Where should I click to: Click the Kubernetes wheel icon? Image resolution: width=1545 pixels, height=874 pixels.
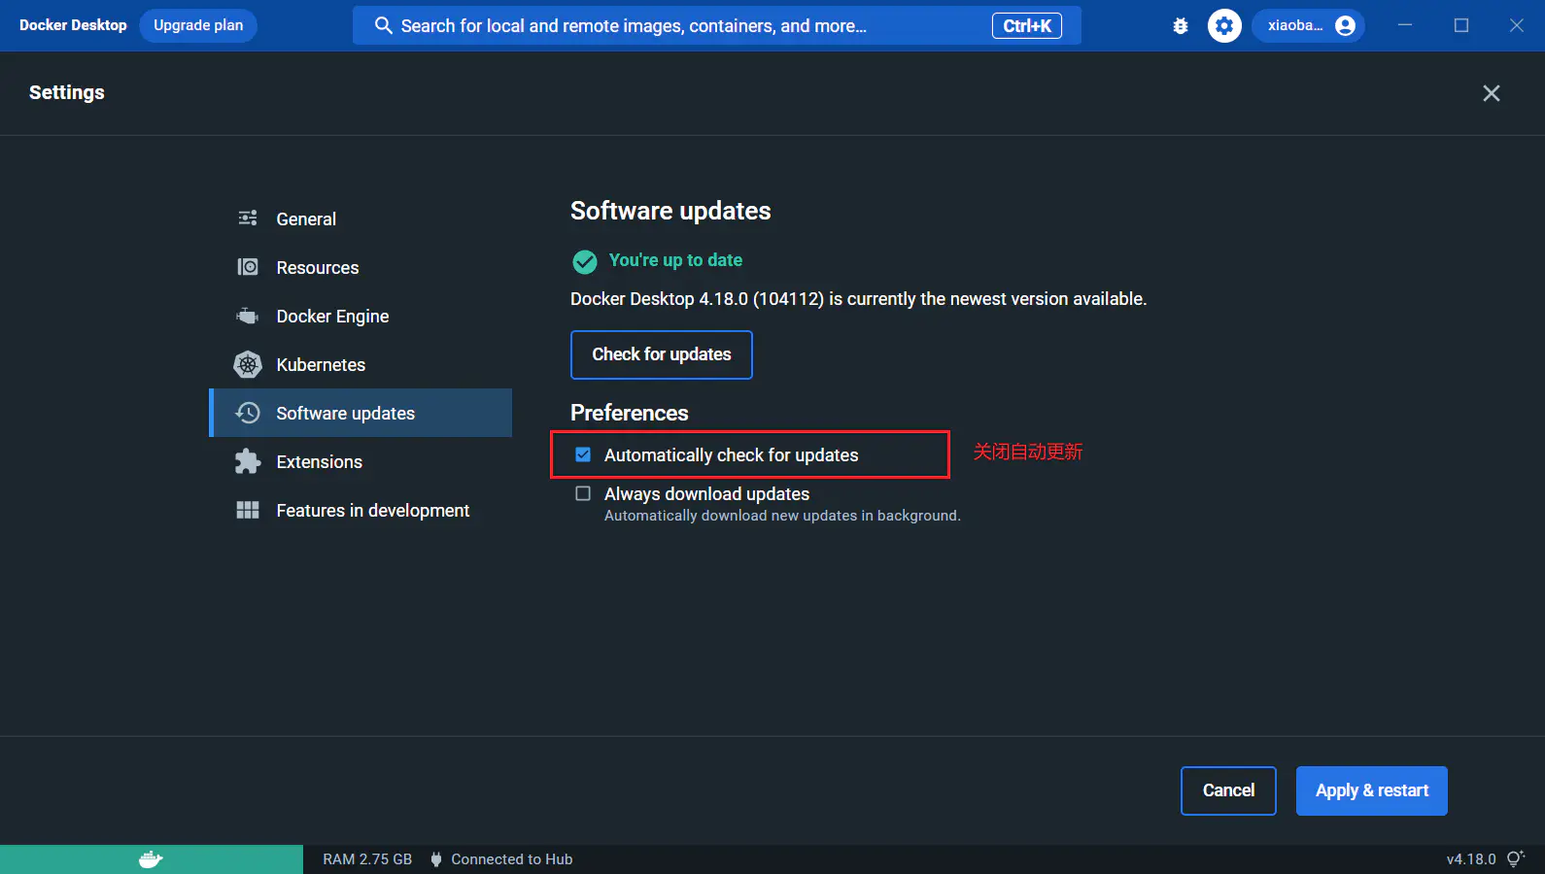(248, 364)
